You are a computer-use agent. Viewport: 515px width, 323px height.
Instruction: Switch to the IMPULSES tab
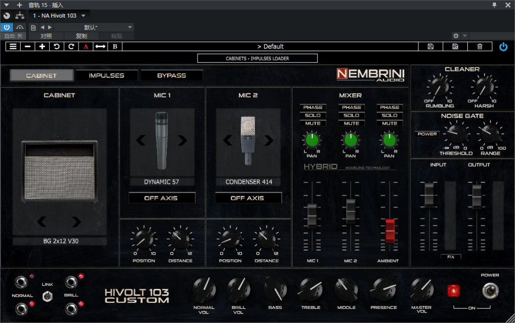click(107, 75)
